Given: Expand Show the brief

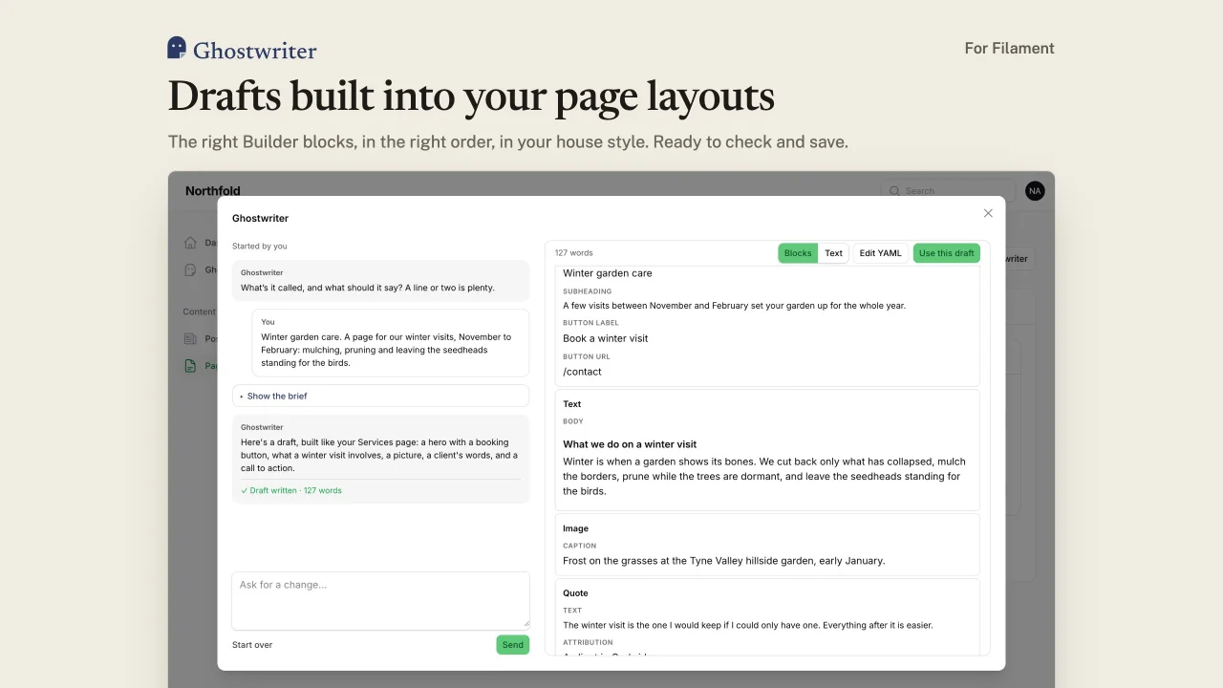Looking at the screenshot, I should coord(380,396).
